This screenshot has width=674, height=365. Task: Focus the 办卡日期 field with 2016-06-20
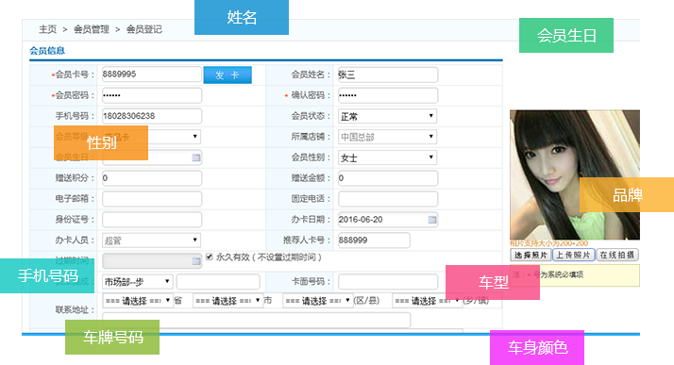pyautogui.click(x=388, y=220)
